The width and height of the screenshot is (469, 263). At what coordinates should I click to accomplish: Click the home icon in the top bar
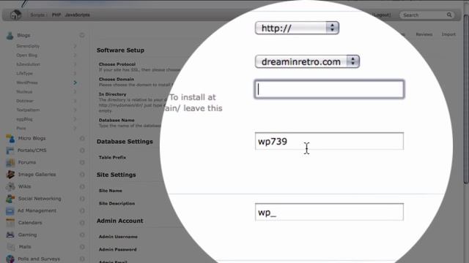click(15, 15)
